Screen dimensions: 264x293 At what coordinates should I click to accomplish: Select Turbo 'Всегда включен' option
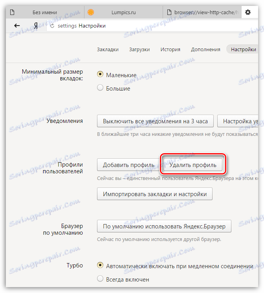100,278
